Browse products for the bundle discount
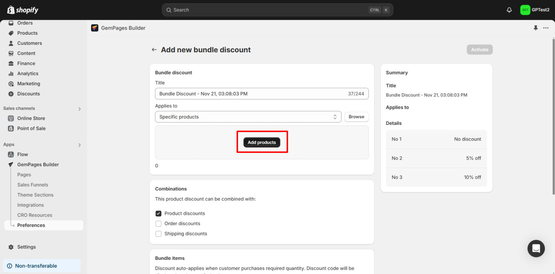 (356, 117)
